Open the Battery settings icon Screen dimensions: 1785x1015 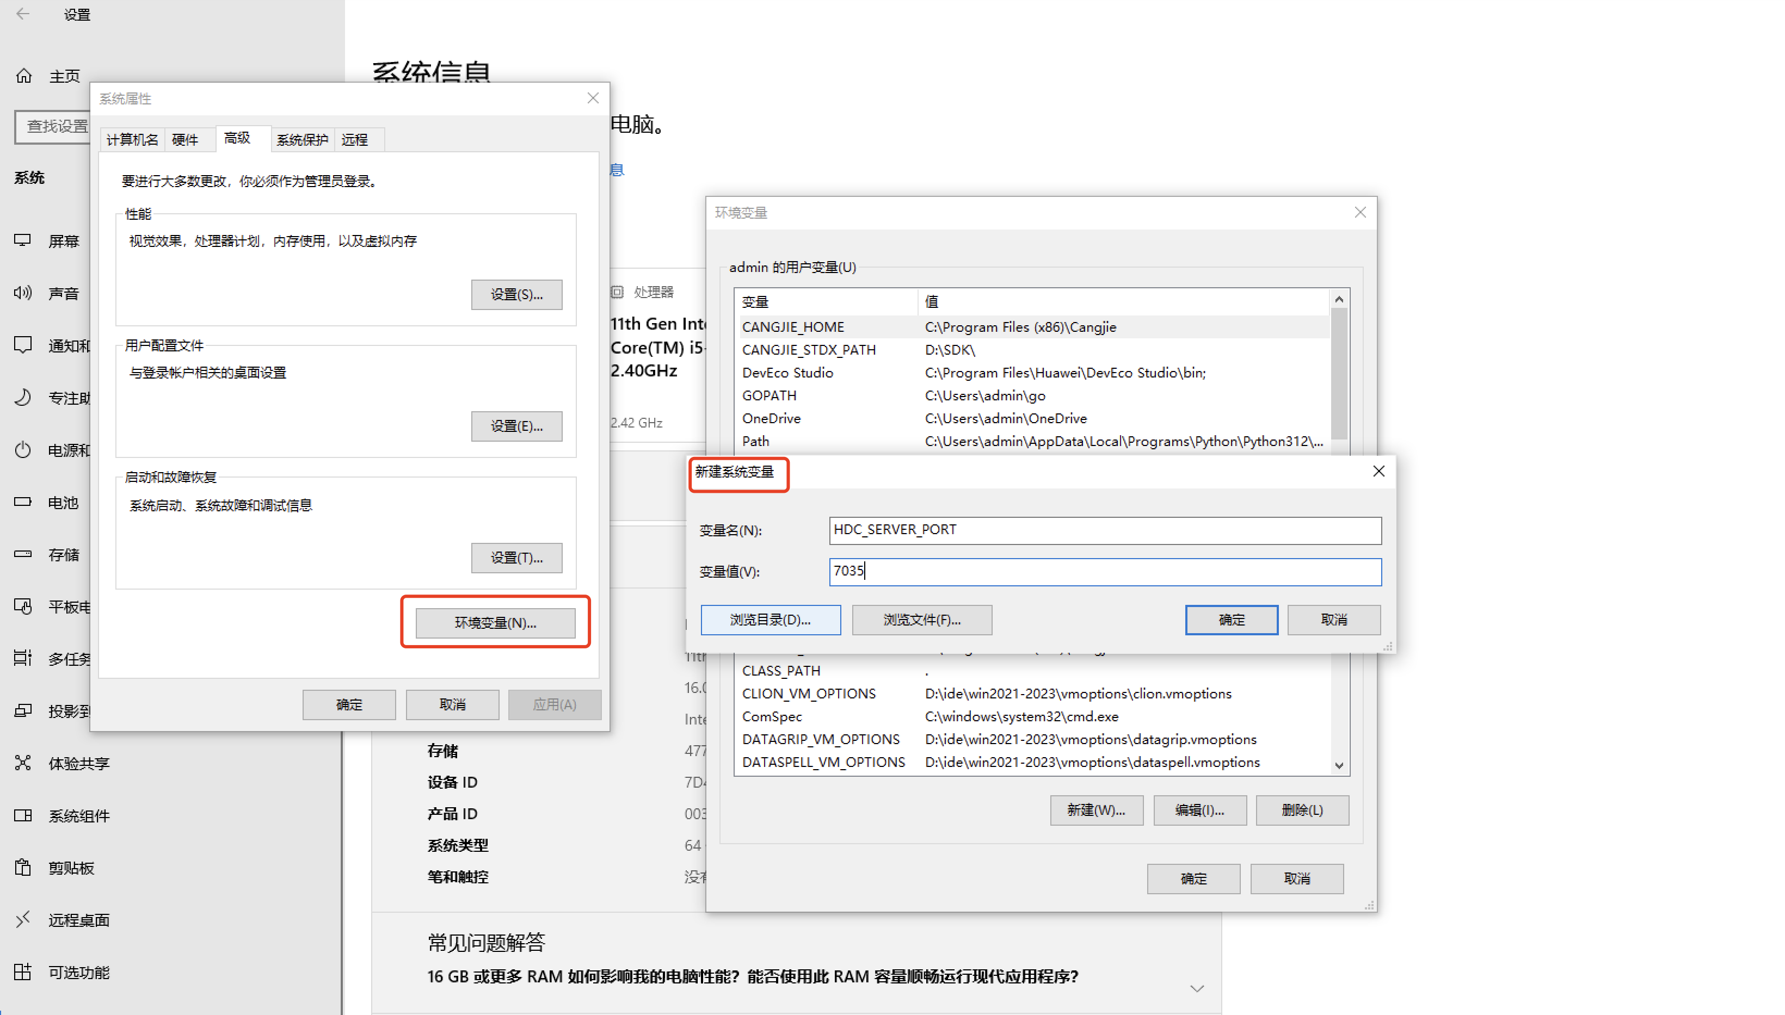coord(23,502)
